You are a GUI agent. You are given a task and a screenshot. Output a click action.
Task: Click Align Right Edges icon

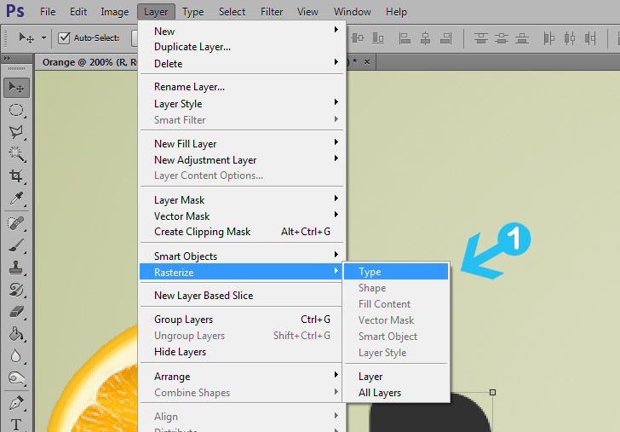(x=446, y=38)
